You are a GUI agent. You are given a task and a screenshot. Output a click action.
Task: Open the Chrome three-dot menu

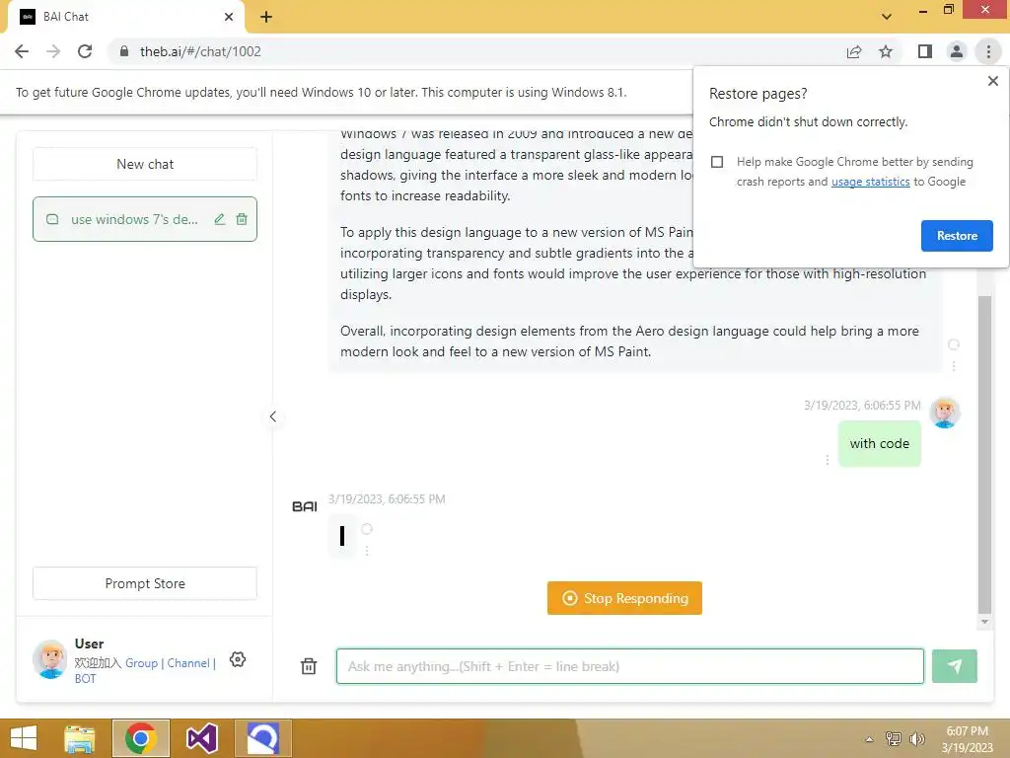(x=988, y=51)
